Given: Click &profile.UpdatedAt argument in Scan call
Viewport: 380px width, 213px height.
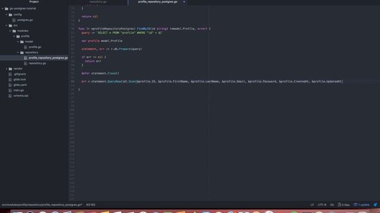Looking at the screenshot, I should pos(327,82).
